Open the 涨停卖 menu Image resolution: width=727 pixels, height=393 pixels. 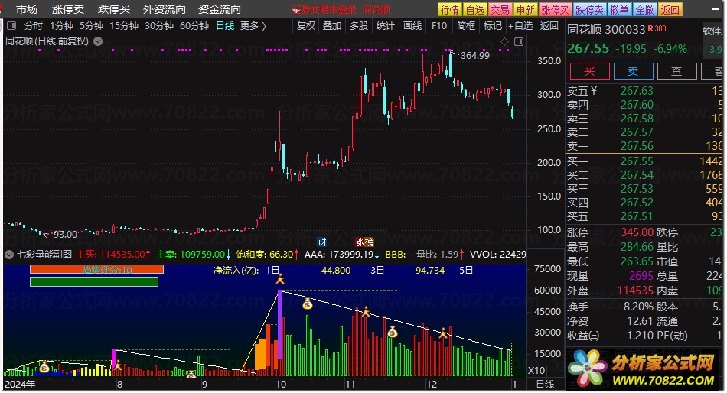click(67, 9)
